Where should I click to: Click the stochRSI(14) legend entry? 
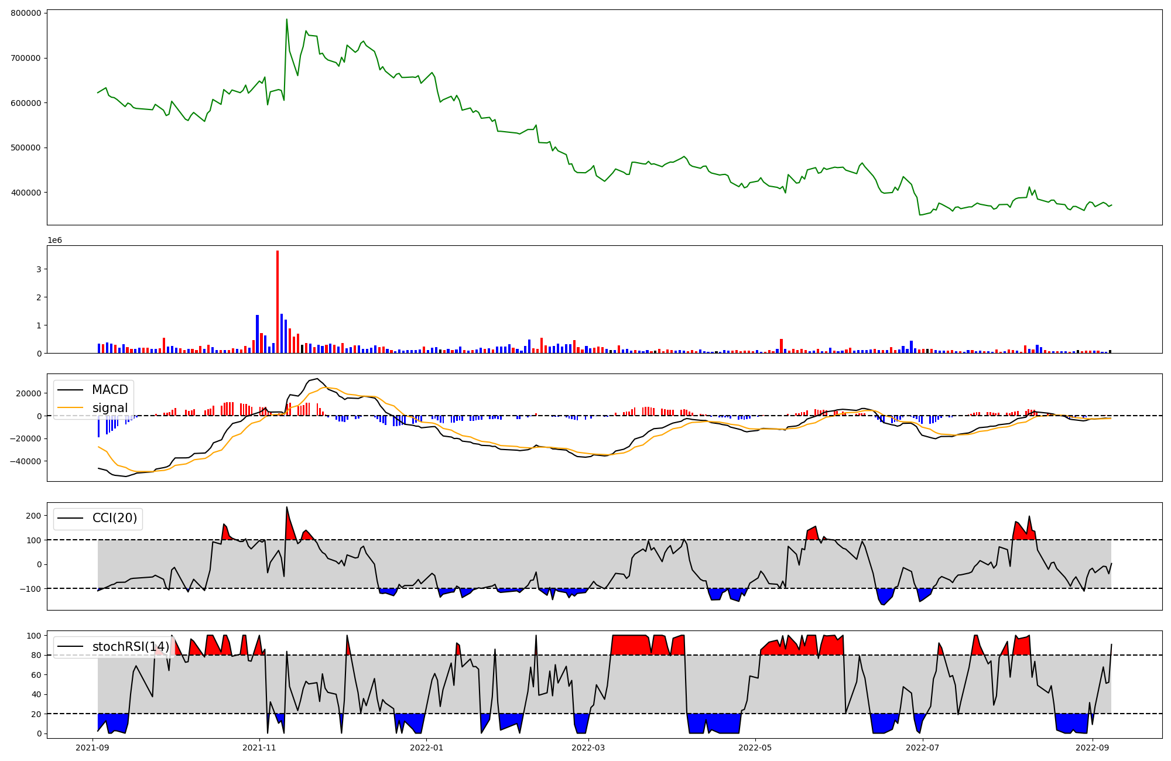coord(131,647)
